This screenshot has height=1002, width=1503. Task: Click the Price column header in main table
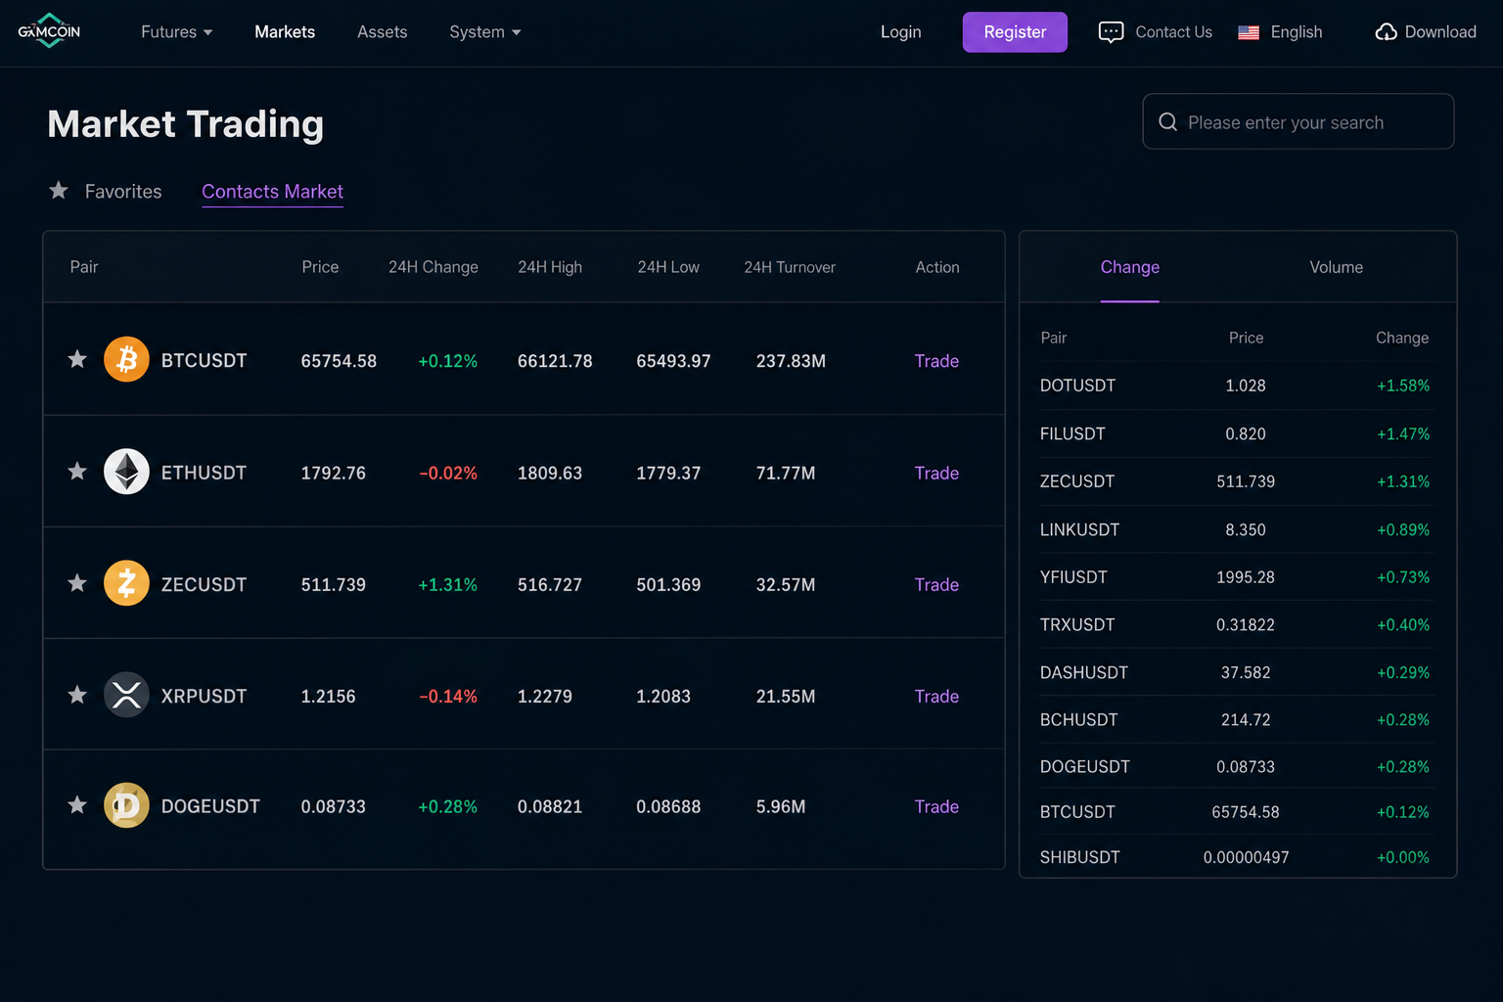pyautogui.click(x=320, y=267)
